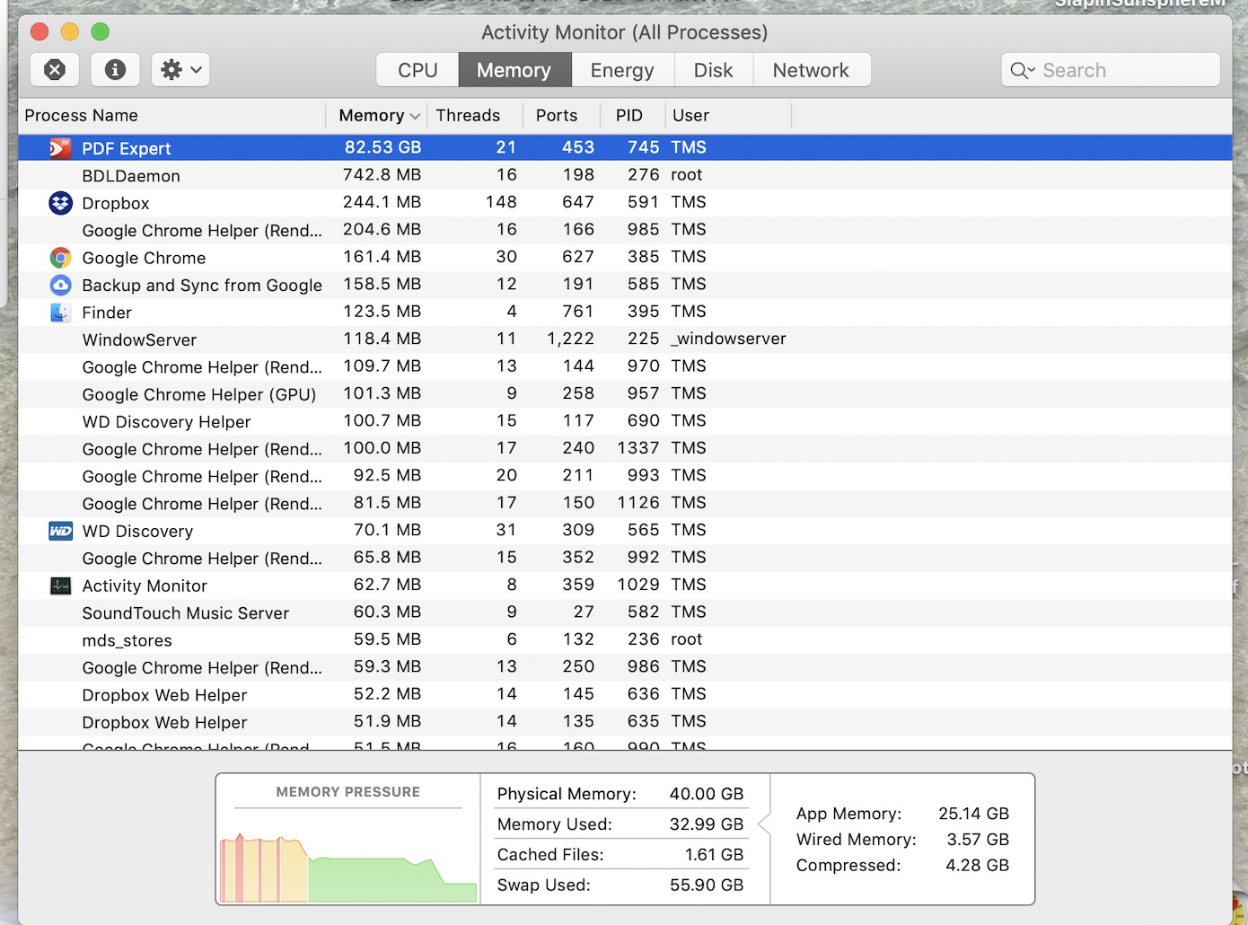Click the Google Chrome app icon

(x=60, y=258)
